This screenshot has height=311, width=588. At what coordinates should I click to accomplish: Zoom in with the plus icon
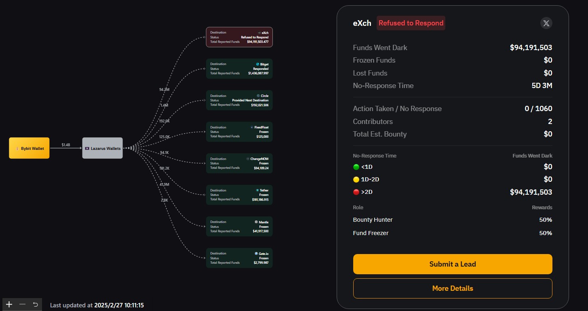[x=9, y=304]
